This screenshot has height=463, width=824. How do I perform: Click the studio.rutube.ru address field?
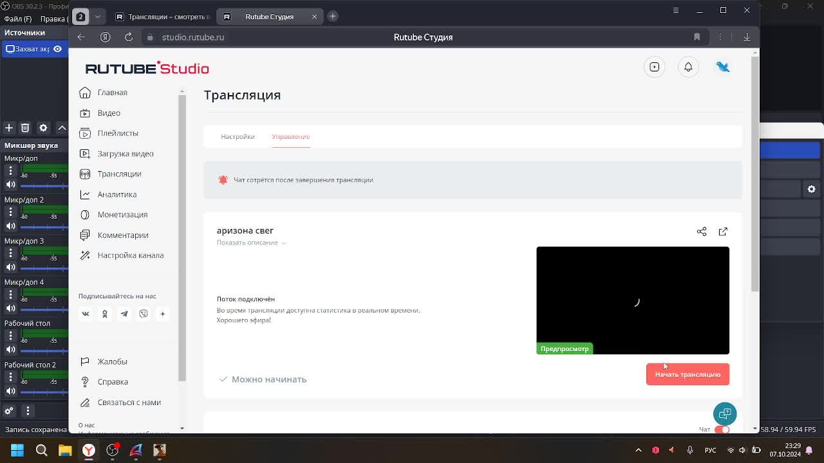click(193, 37)
